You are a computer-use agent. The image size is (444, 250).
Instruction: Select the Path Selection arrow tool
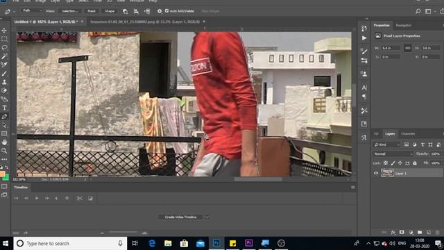(4, 125)
